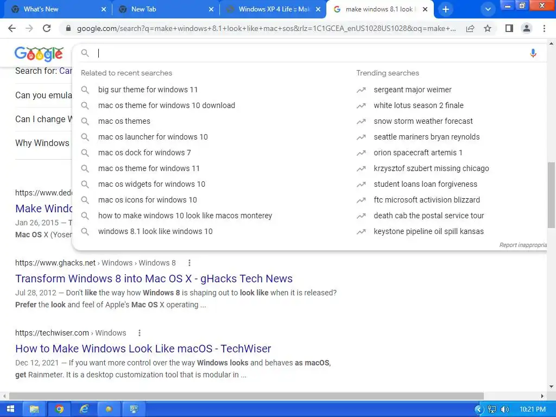Close the make windows 8.1 look tab
Viewport: 556px width, 417px height.
(425, 10)
